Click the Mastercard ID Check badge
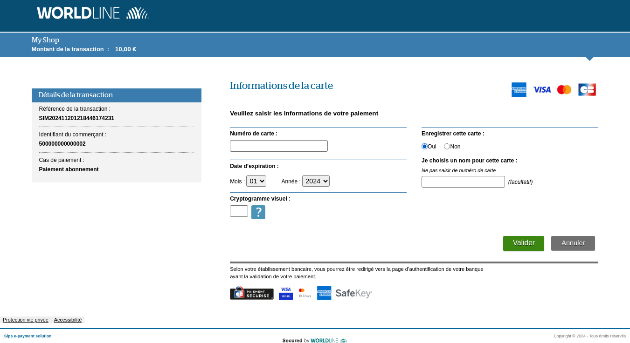Image resolution: width=630 pixels, height=343 pixels. 305,293
